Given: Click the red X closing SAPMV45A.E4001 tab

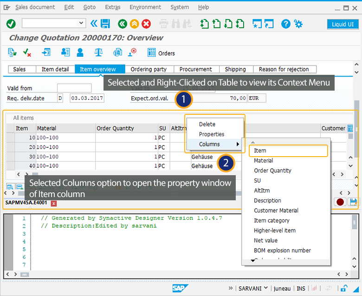Looking at the screenshot, I should click(53, 204).
